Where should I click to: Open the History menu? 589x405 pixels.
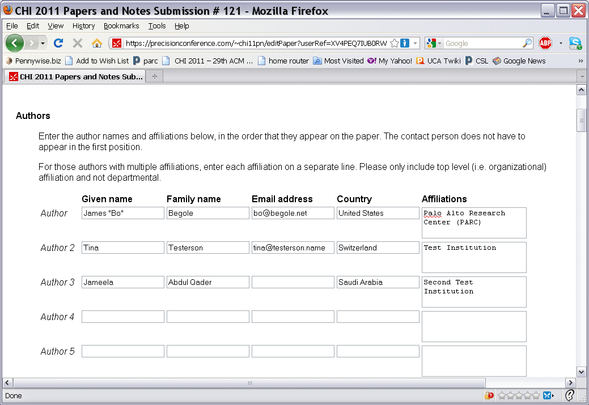[83, 26]
